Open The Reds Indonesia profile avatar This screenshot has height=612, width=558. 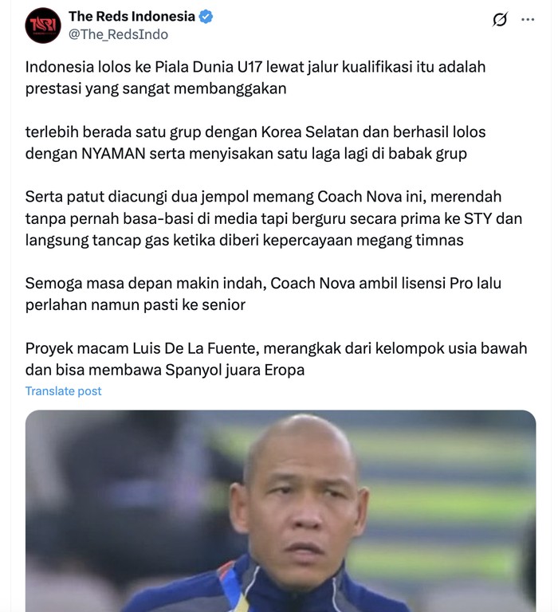click(x=43, y=25)
